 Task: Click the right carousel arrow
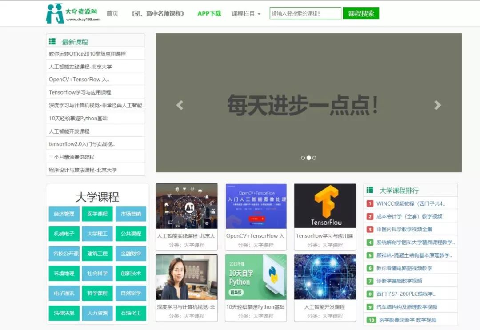(x=438, y=105)
